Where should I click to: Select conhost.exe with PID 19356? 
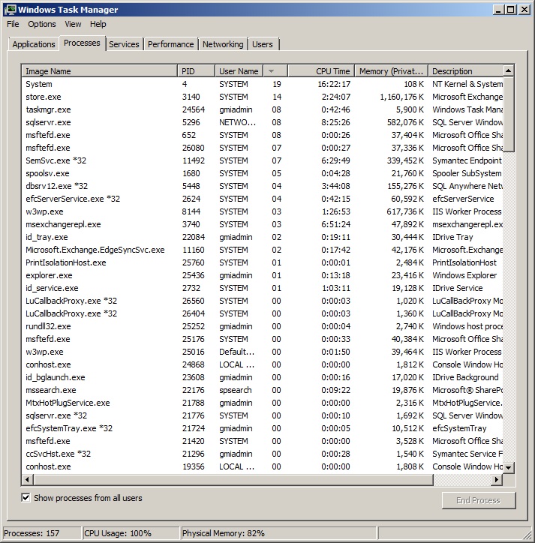tap(263, 466)
